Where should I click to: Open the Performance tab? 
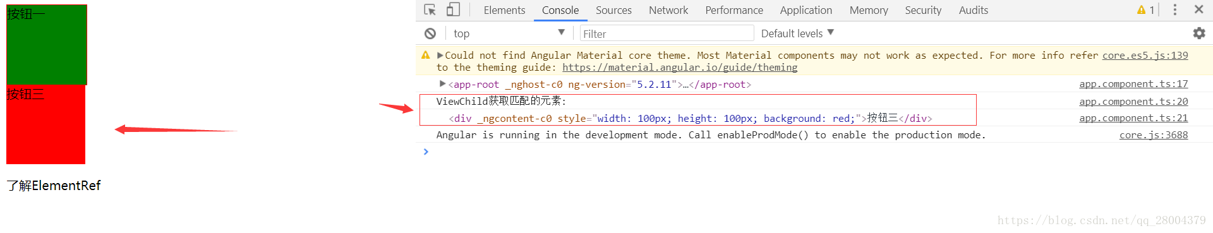pyautogui.click(x=734, y=10)
